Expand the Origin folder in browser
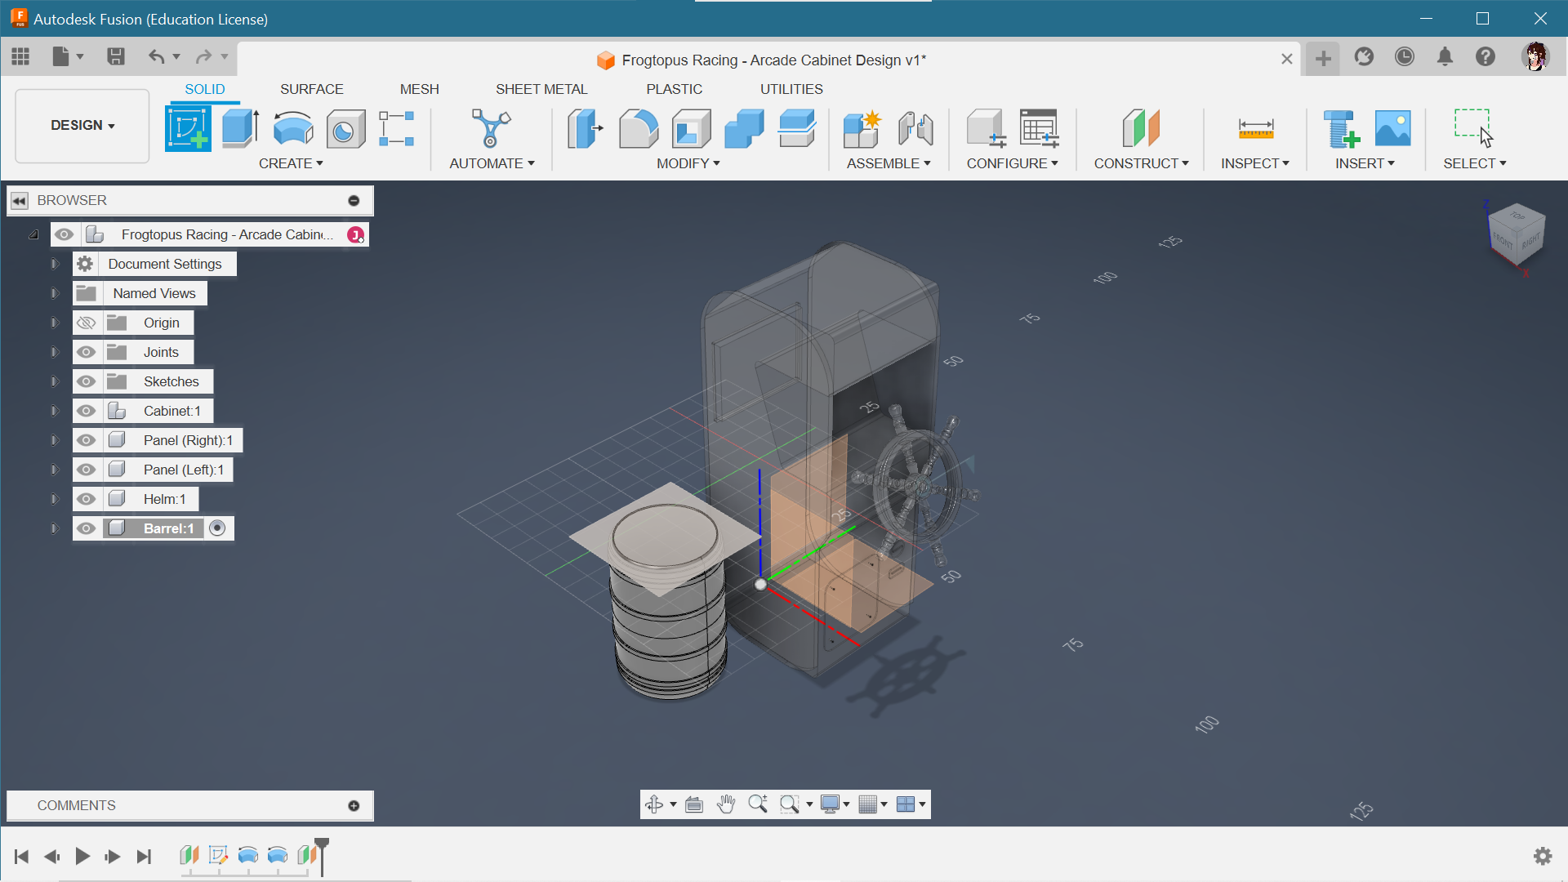 tap(55, 322)
